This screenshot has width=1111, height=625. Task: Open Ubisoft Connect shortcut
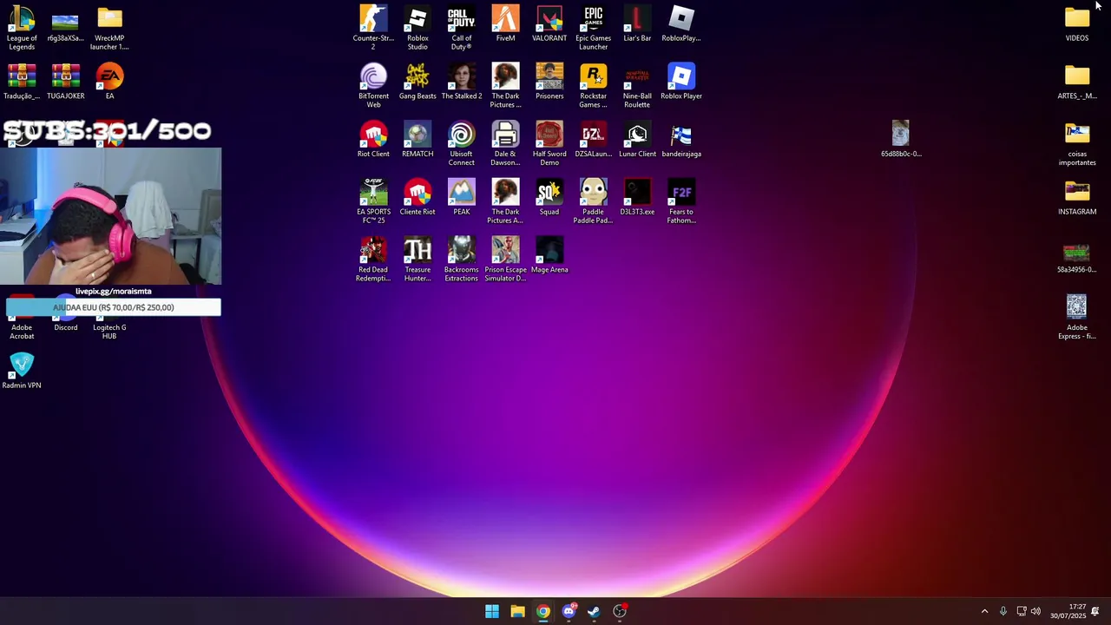click(x=461, y=143)
